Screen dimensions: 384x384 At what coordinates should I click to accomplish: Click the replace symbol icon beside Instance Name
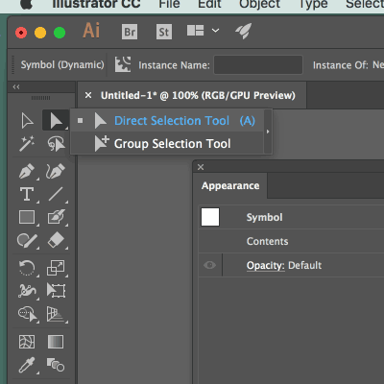point(123,64)
